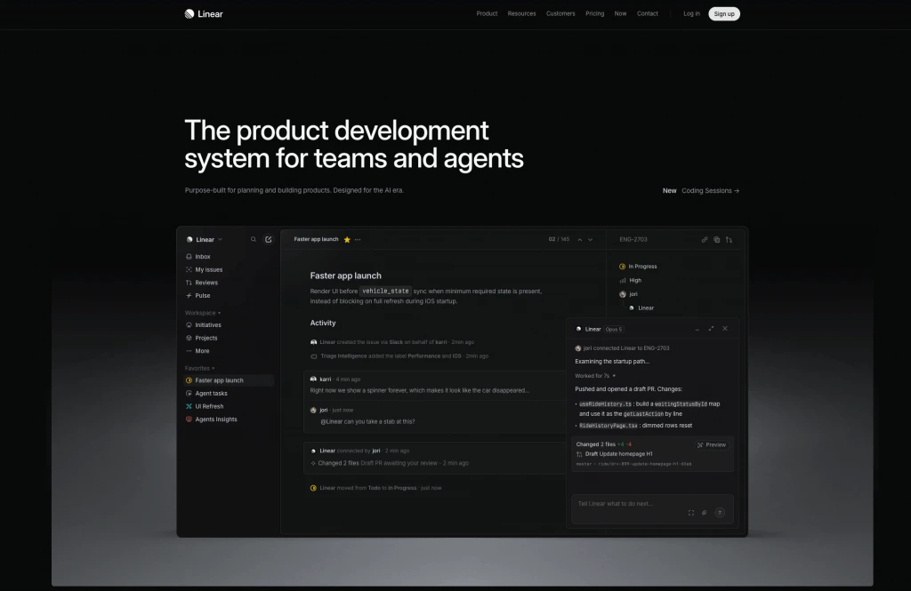Click the copy issue ID icon
This screenshot has width=911, height=591.
(x=716, y=239)
